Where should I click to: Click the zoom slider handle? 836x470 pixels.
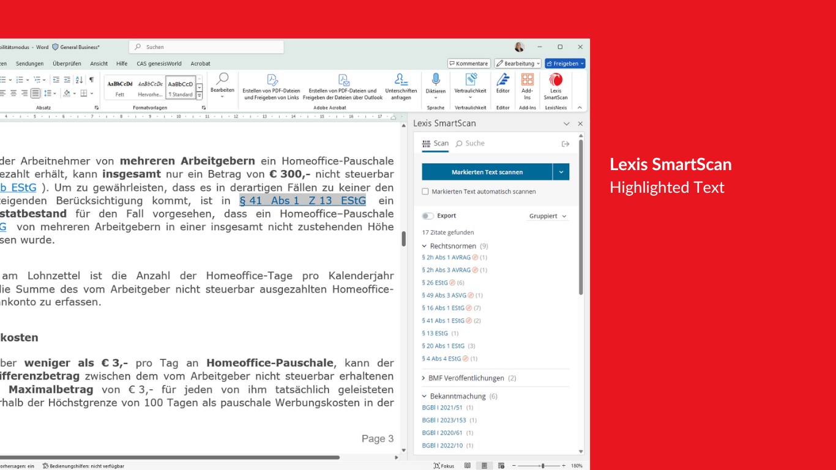(543, 466)
